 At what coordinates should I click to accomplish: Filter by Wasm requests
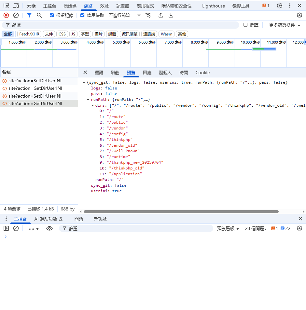coord(167,34)
